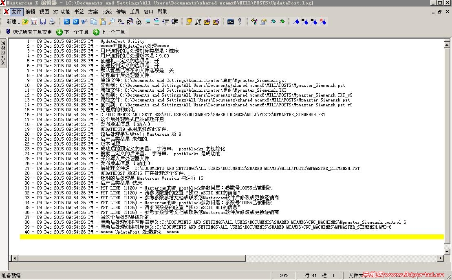This screenshot has height=280, width=452.
Task: Open the 方案浏览器 side tab
Action: pyautogui.click(x=3, y=53)
